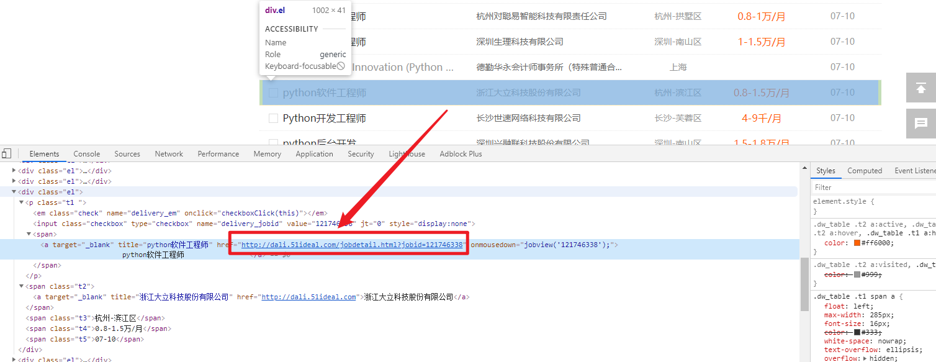Click location 长沙-芙蓉区

coord(678,118)
